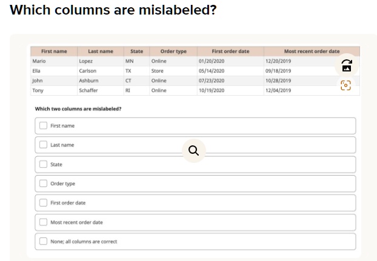
Task: Tick the First order date checkbox
Action: (x=43, y=203)
